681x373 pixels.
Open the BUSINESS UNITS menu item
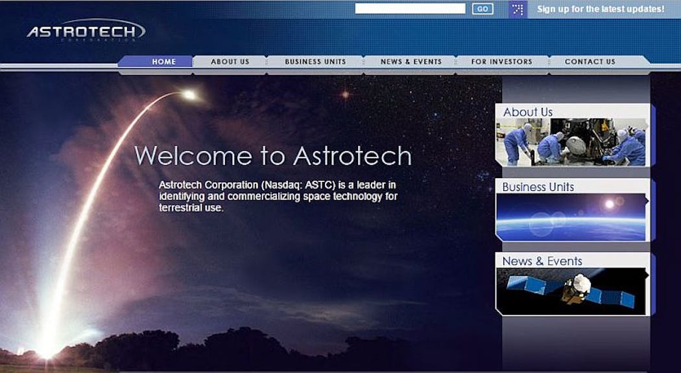coord(316,61)
